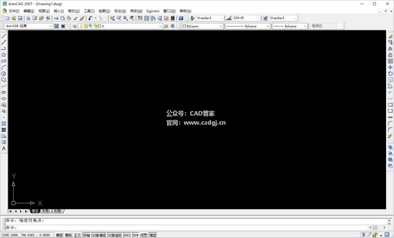Toggle DYN dynamic input
This screenshot has height=238, width=394.
click(136, 235)
